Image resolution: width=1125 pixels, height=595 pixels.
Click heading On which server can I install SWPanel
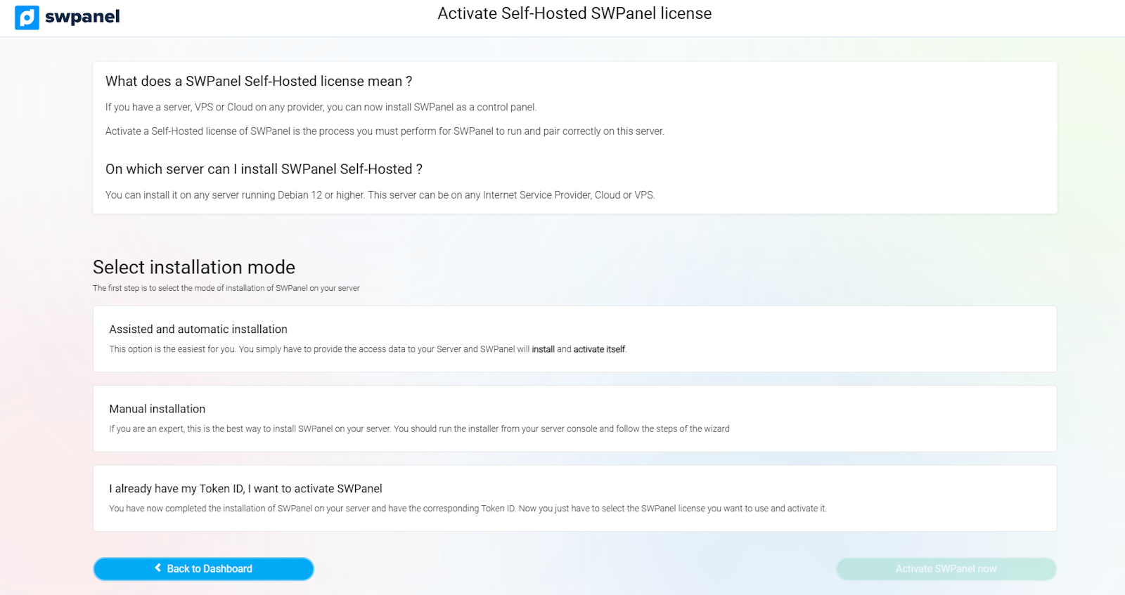click(x=264, y=169)
